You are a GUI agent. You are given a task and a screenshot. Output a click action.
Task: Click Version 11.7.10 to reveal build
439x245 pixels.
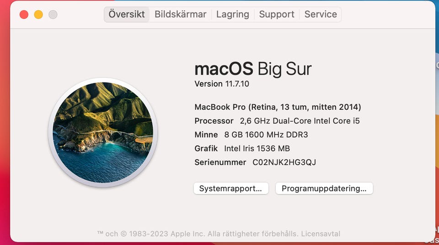pyautogui.click(x=222, y=84)
